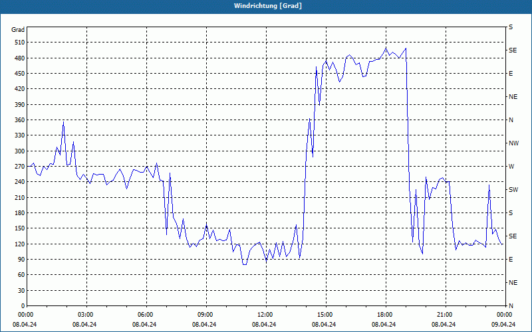This screenshot has height=332, width=532.
Task: Click the date label 09.04.24
Action: click(503, 325)
